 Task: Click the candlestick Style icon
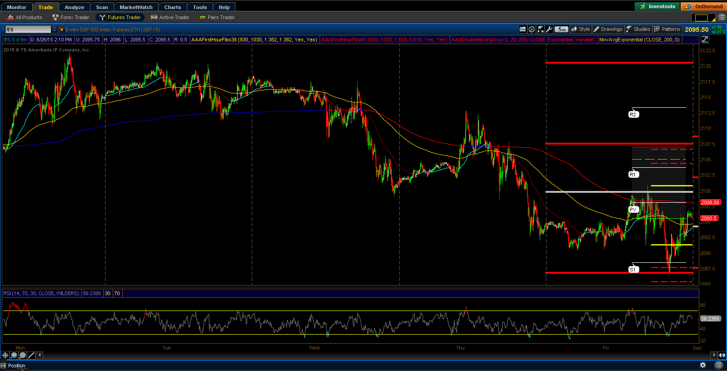pos(574,29)
